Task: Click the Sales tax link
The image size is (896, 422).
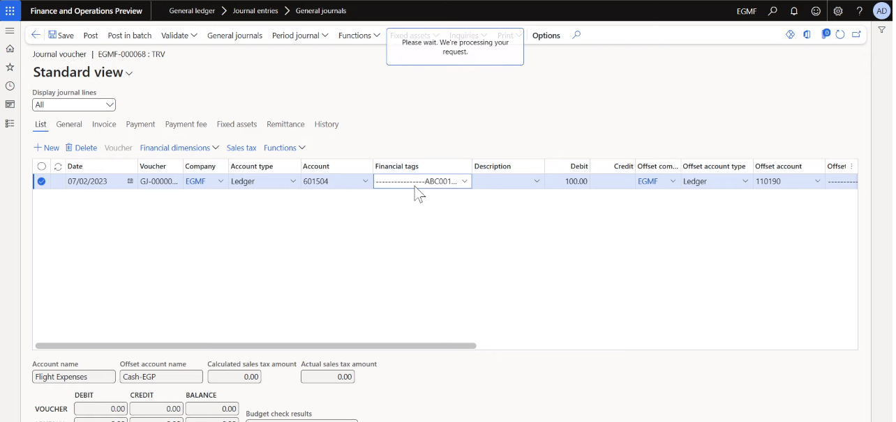Action: coord(241,148)
